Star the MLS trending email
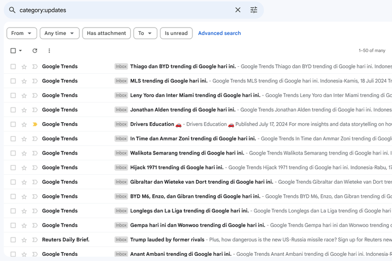This screenshot has width=392, height=261. (24, 81)
